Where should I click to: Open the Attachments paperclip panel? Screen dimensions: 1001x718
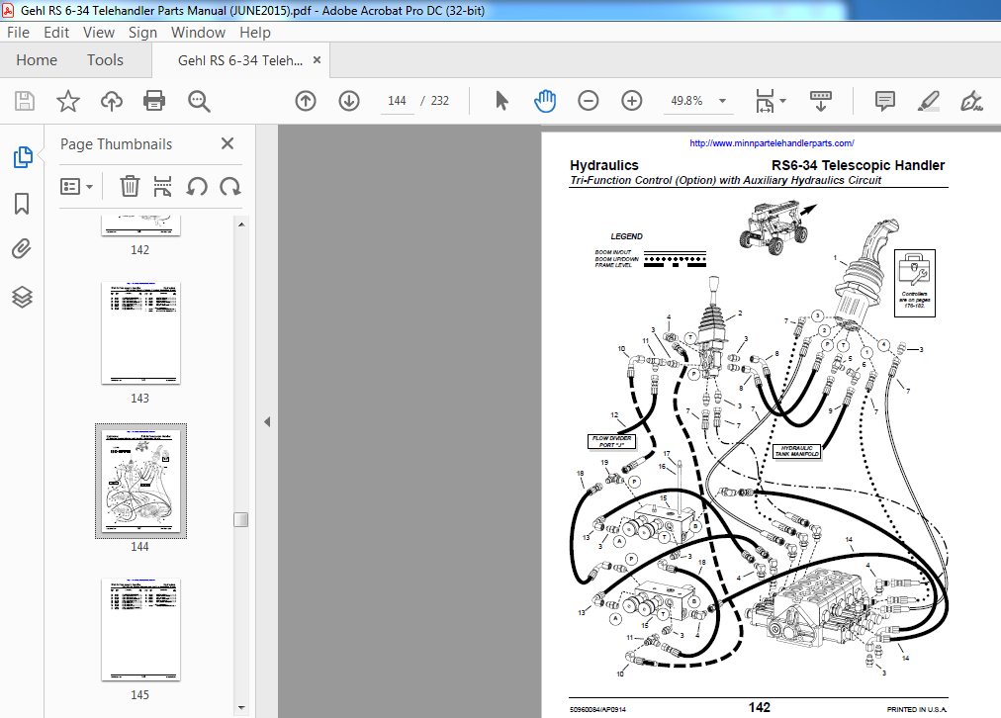(x=22, y=249)
